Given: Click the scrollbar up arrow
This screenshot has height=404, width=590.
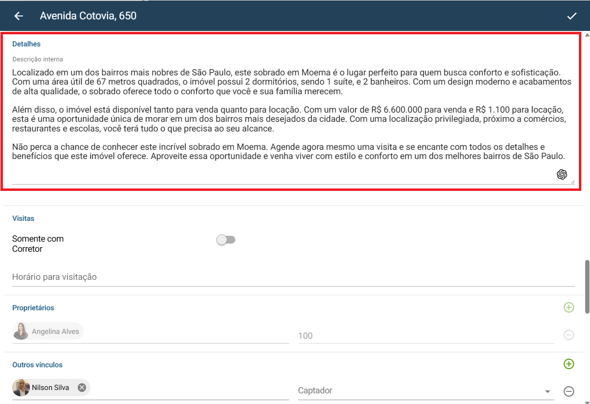Looking at the screenshot, I should [x=587, y=36].
